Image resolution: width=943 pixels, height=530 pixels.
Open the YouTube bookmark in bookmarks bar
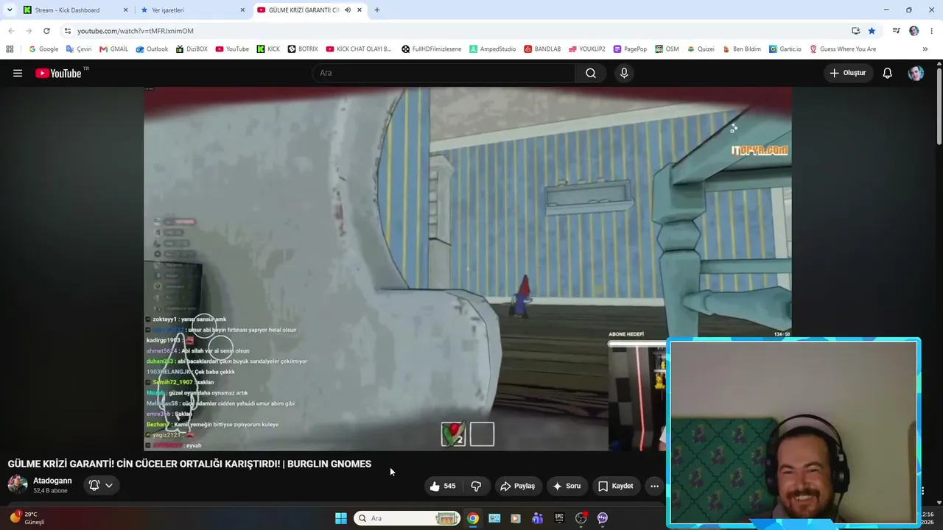pos(232,49)
